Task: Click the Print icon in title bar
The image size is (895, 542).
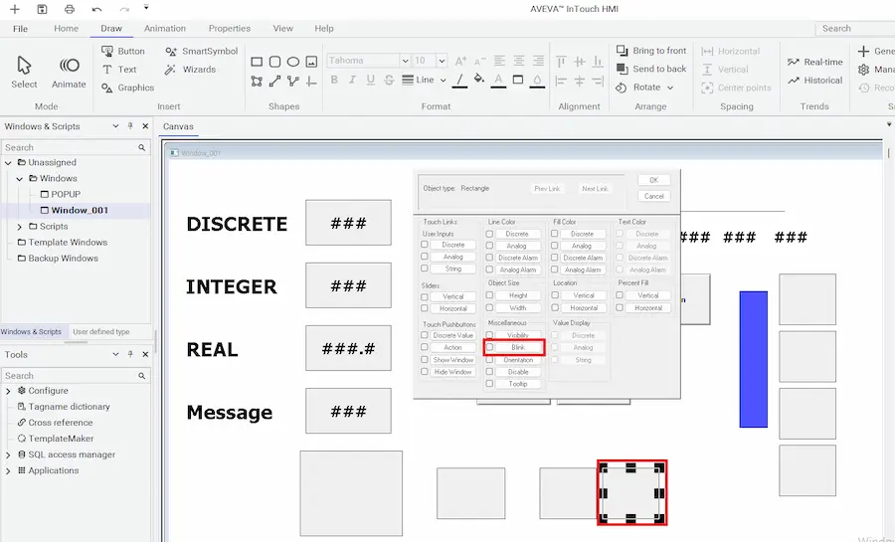Action: tap(69, 9)
